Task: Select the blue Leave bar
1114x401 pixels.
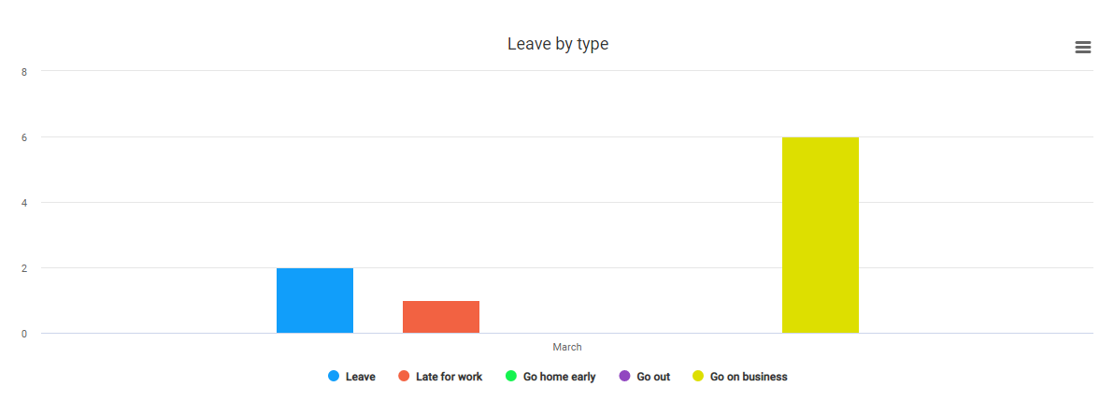Action: [x=315, y=301]
